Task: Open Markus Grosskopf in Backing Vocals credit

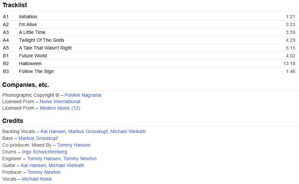Action: pos(88,131)
